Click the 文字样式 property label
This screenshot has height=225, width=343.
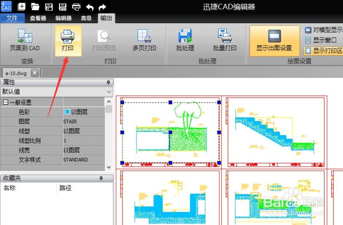click(30, 160)
